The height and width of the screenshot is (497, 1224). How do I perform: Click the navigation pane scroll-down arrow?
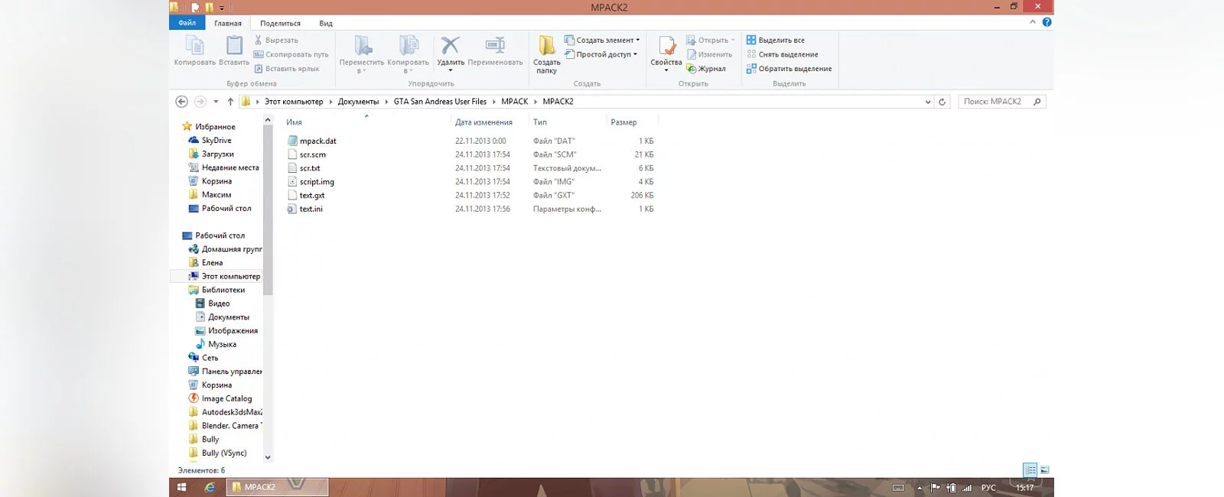pyautogui.click(x=268, y=457)
